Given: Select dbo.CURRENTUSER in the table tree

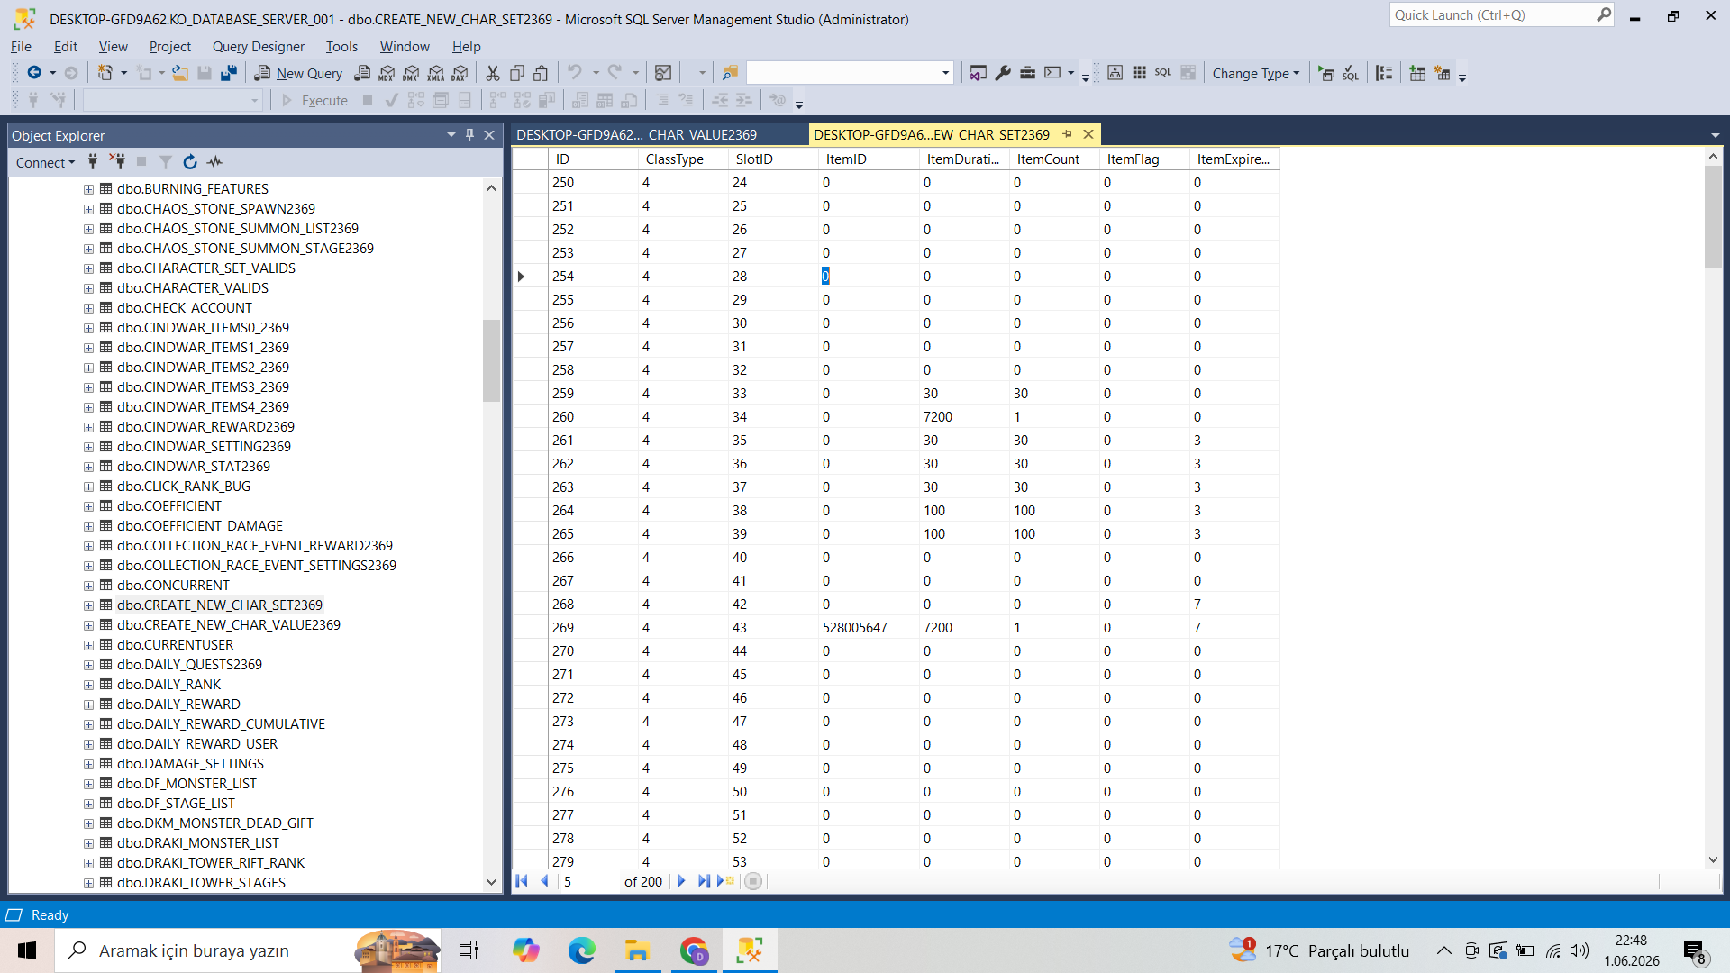Looking at the screenshot, I should [175, 645].
